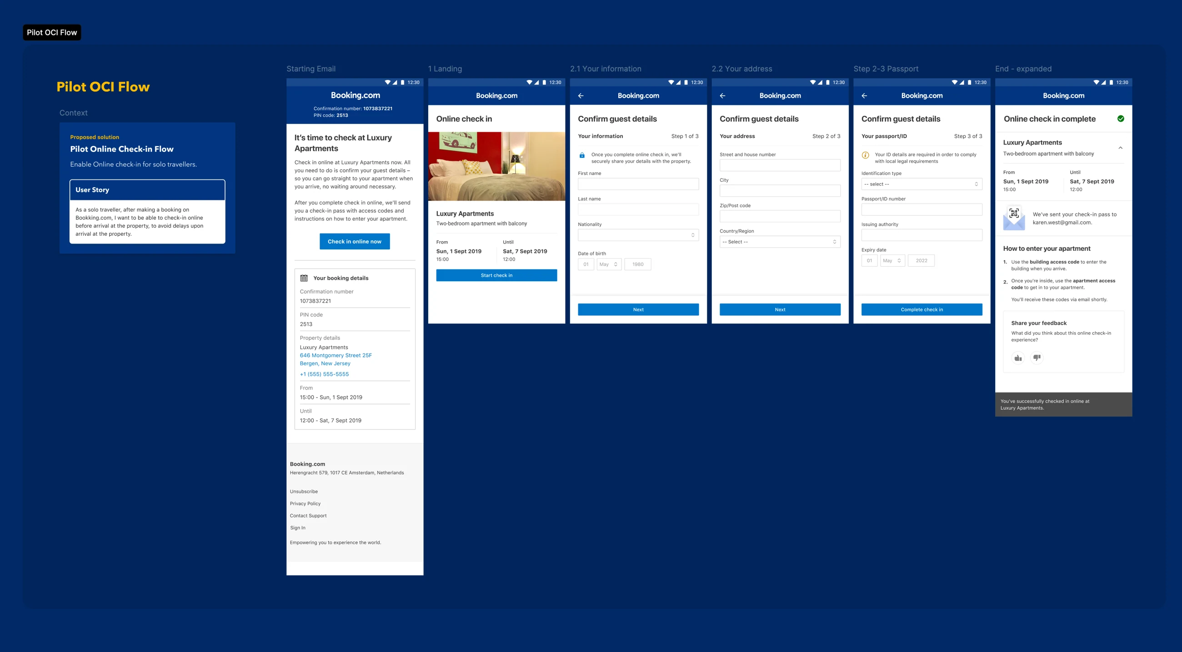Open the Country/Region select dropdown
Screen dimensions: 1182x652
click(x=780, y=242)
